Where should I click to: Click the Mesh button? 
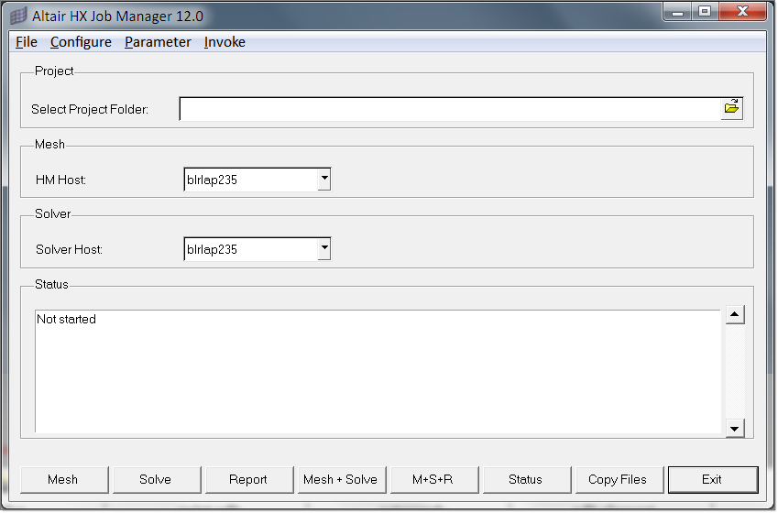[x=64, y=480]
